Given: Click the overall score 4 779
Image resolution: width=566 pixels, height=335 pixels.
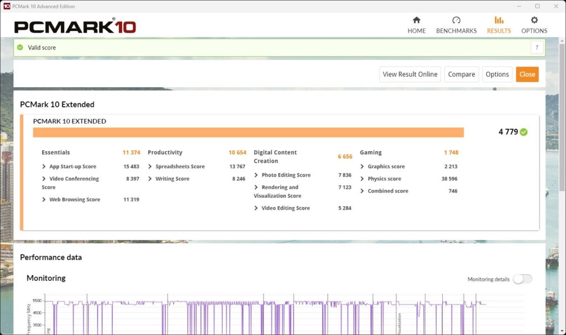Looking at the screenshot, I should point(509,132).
